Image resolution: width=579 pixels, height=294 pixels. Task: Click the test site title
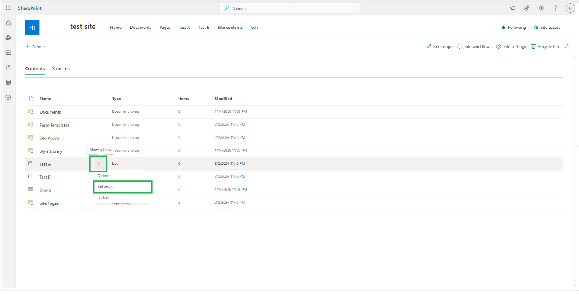click(83, 27)
